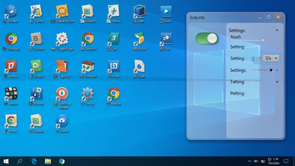Image resolution: width=295 pixels, height=166 pixels.
Task: Click the small arrow after the Settings slider
Action: coord(277,70)
